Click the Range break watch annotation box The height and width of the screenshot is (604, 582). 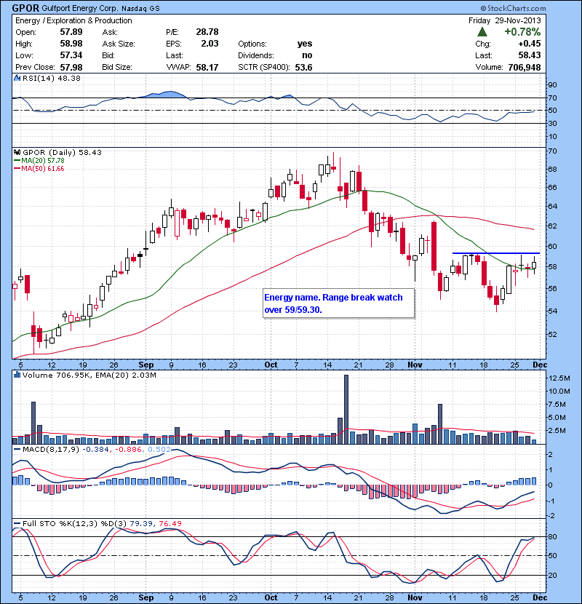point(338,303)
